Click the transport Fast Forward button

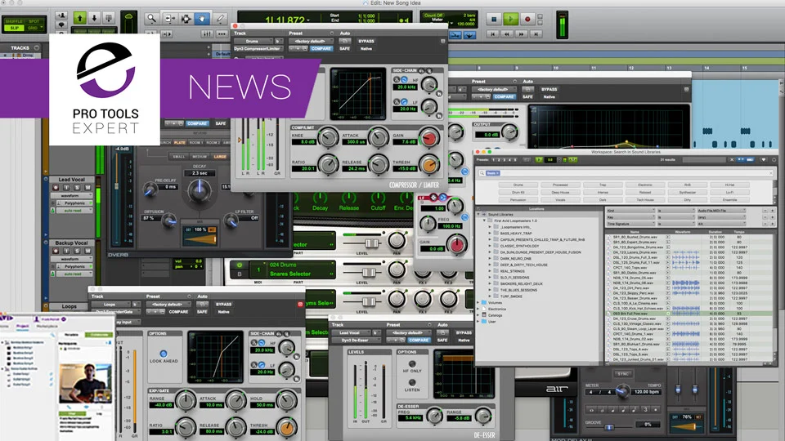521,34
